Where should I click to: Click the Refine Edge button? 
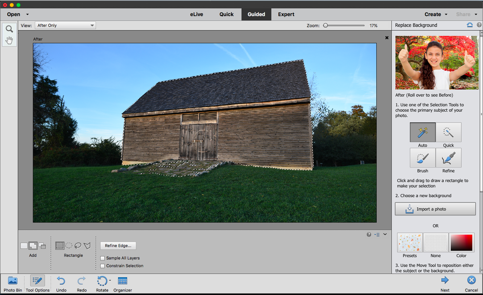118,245
